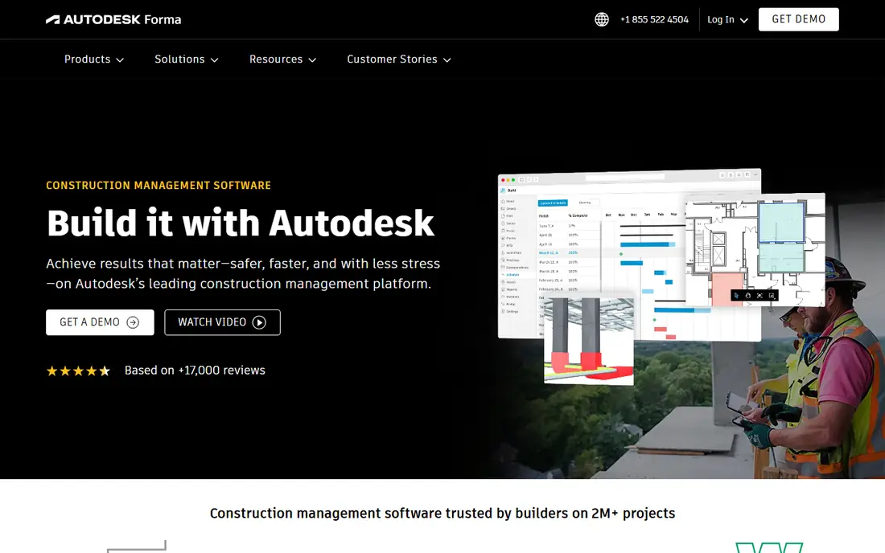Click the 'trusted by builders on 2M+ projects' heading
885x553 pixels.
pos(442,514)
